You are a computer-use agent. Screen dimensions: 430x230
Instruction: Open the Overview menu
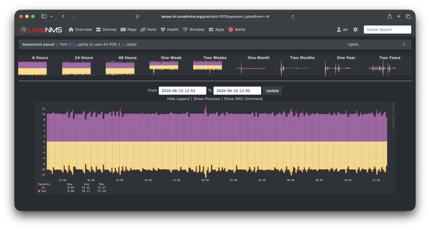coord(80,29)
